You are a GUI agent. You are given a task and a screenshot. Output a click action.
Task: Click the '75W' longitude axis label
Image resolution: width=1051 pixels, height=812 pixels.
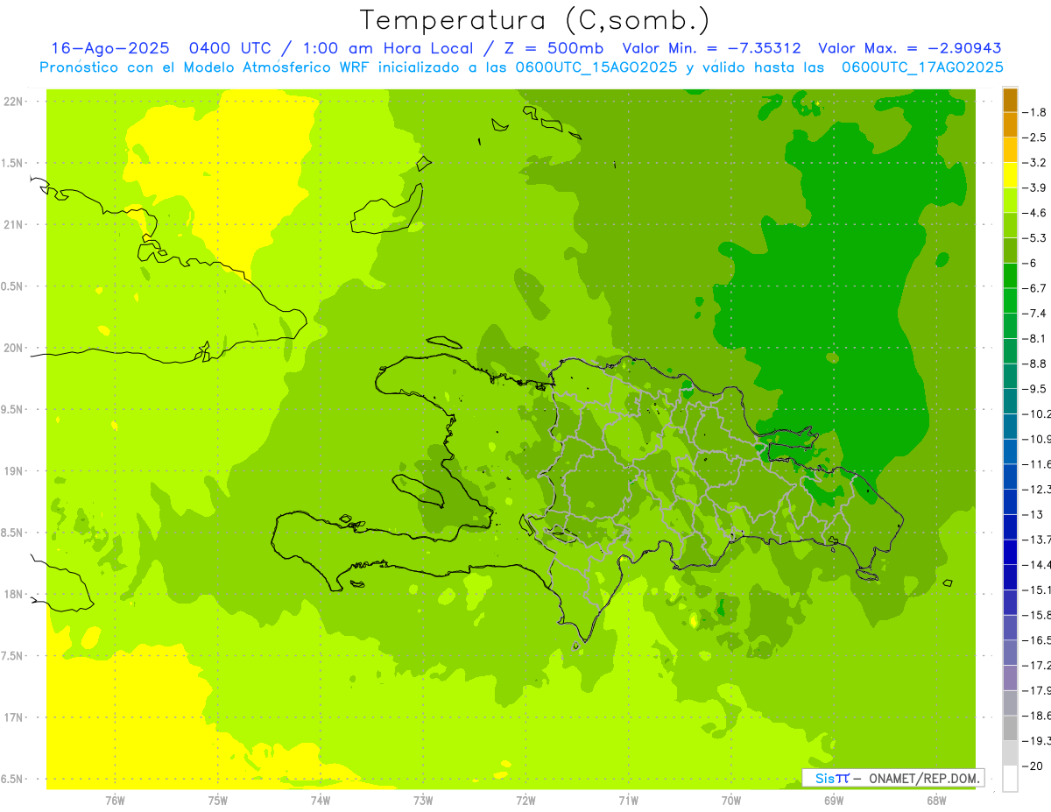pyautogui.click(x=218, y=800)
